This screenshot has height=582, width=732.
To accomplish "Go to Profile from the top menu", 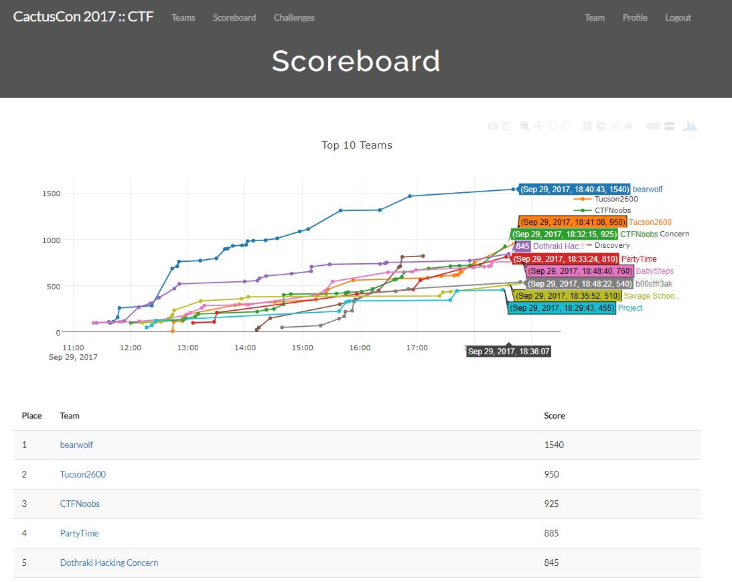I will coord(634,17).
